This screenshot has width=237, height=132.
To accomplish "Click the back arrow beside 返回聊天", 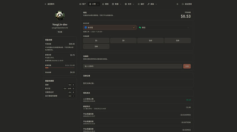I will [45, 4].
